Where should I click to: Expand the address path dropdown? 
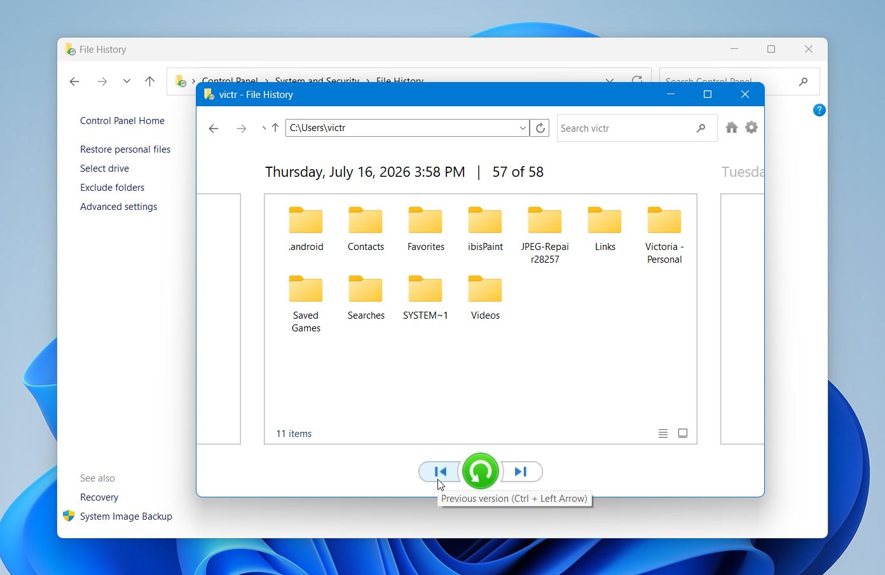pos(523,128)
